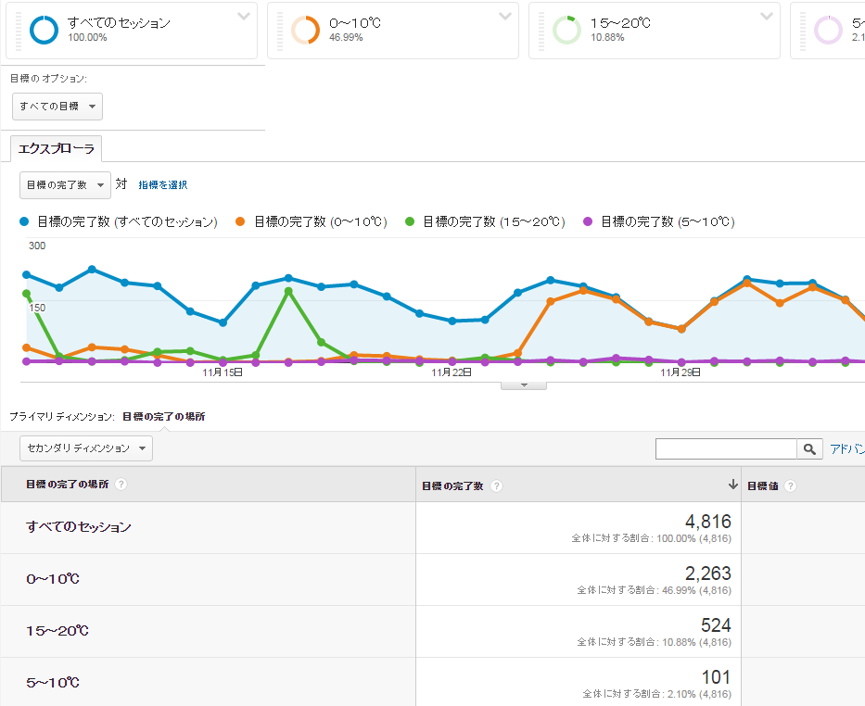This screenshot has height=706, width=865.
Task: Click the table search input field
Action: pos(725,449)
